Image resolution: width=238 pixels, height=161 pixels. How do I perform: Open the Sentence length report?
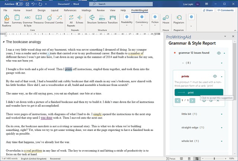click(x=102, y=19)
